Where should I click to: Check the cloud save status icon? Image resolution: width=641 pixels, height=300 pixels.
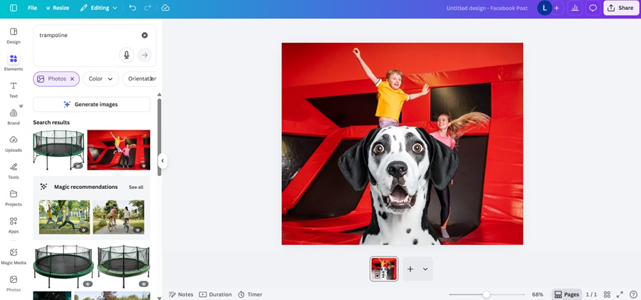[165, 8]
